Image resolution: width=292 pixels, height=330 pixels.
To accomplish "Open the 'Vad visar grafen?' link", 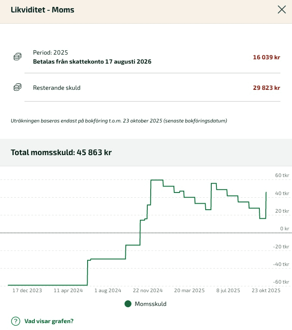I will point(49,321).
